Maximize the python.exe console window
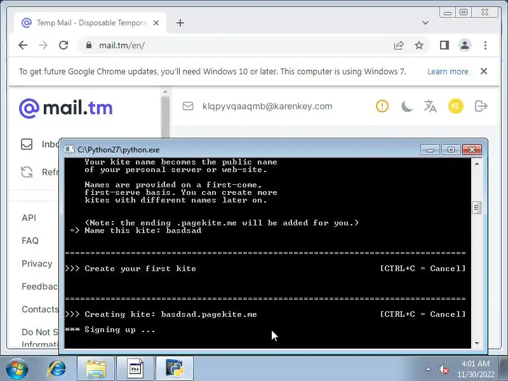 (451, 149)
